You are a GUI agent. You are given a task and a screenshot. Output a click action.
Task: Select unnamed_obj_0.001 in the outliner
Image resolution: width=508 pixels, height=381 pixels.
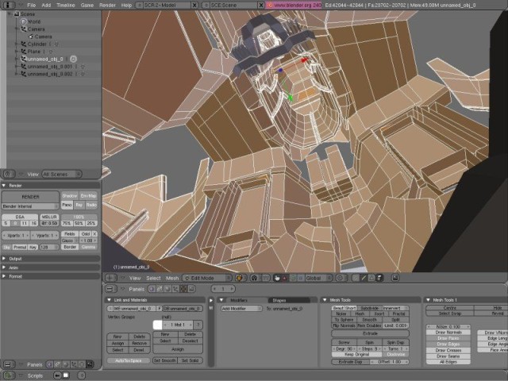tap(49, 67)
